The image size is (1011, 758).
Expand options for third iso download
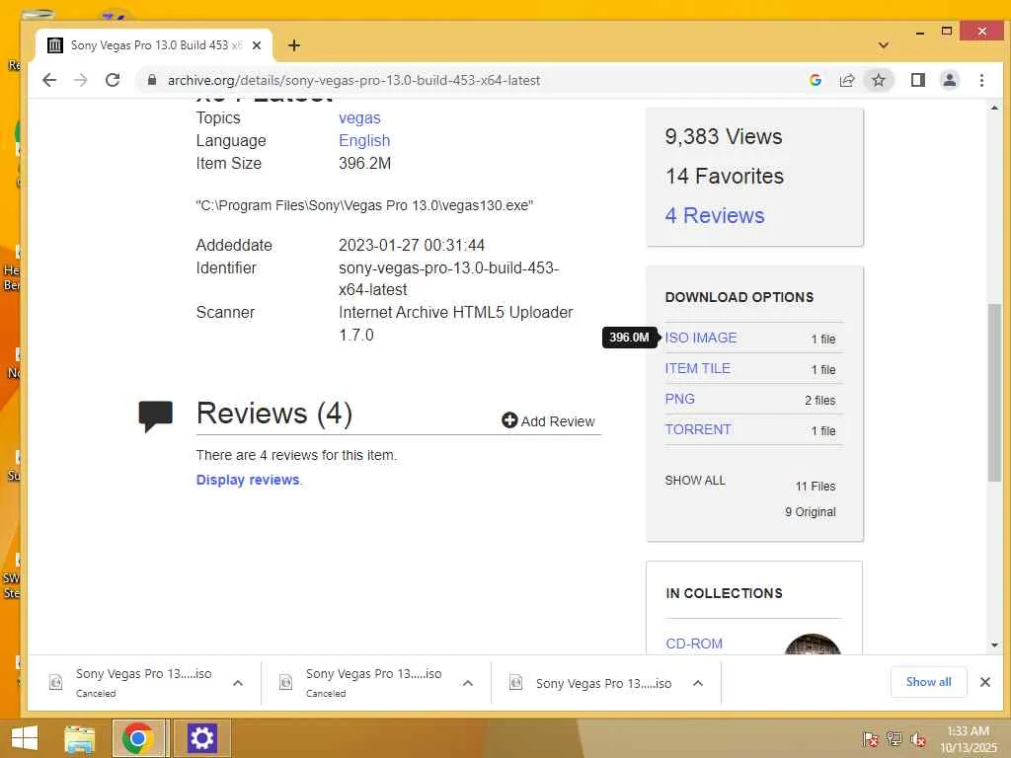pos(698,683)
